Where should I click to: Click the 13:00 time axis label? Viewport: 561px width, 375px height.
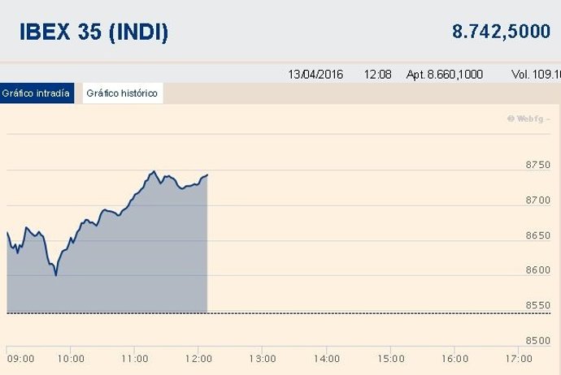pyautogui.click(x=262, y=358)
